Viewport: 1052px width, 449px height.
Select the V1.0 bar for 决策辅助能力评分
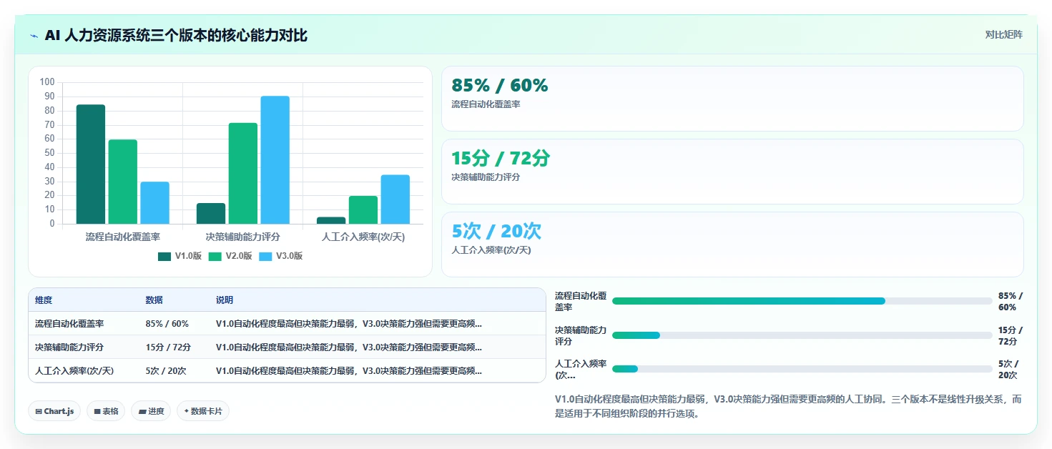pos(211,214)
